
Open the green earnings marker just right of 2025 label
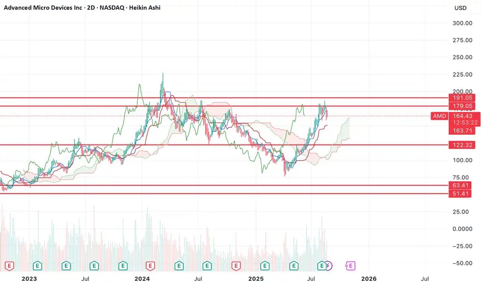click(265, 266)
